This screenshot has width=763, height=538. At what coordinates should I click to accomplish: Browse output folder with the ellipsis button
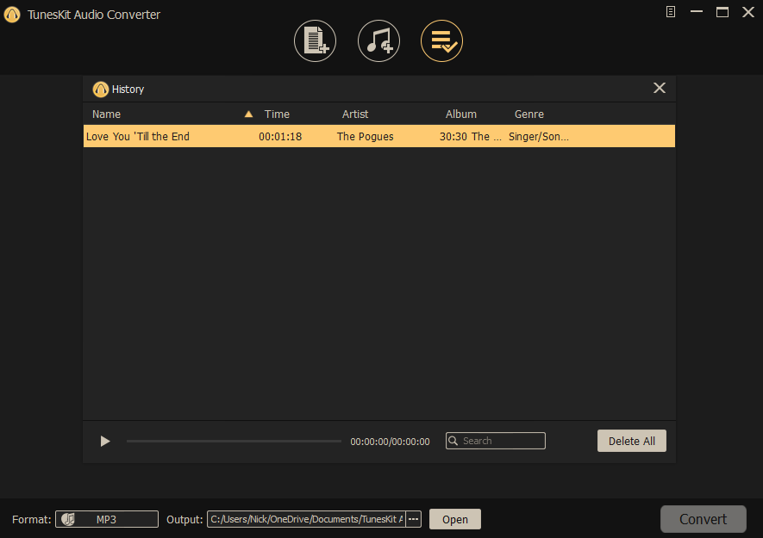[x=413, y=519]
